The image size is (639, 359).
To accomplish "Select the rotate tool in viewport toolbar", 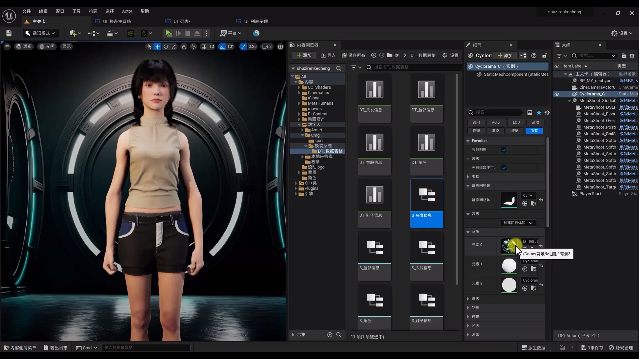I will (x=165, y=47).
